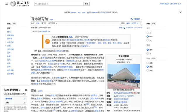Click the infobox coordinates globe icon
This screenshot has height=112, width=187.
(x=115, y=96)
